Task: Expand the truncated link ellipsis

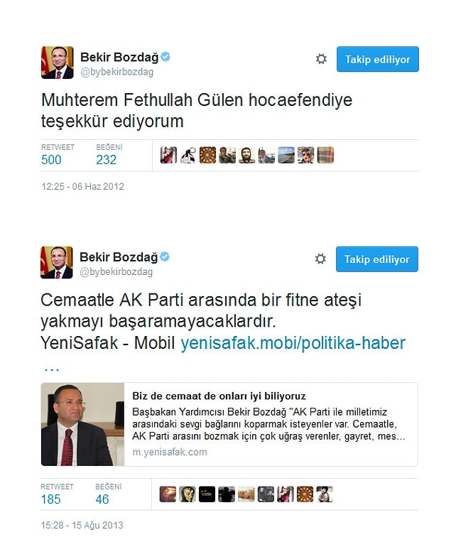Action: click(x=52, y=368)
